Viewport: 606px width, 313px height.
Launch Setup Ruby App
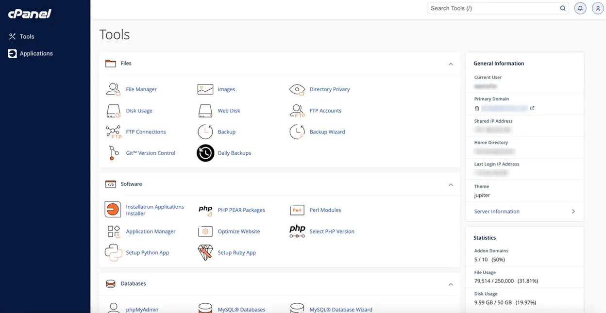click(x=237, y=252)
